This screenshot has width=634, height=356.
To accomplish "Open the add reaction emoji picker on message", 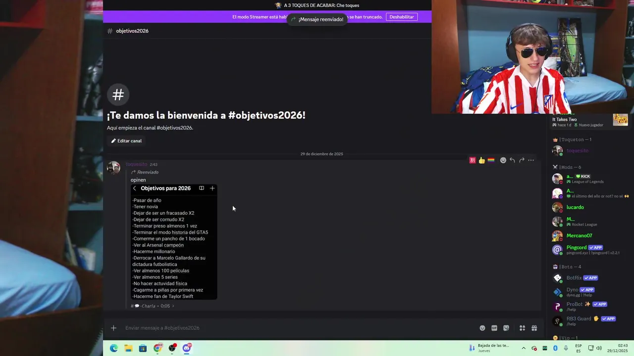I will click(x=503, y=160).
